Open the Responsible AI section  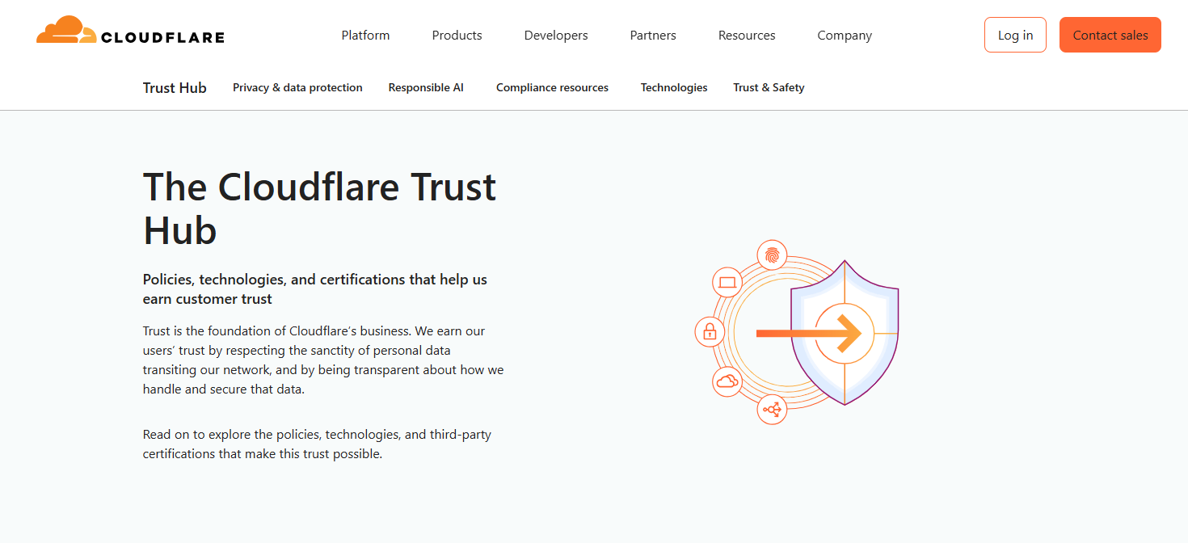point(426,87)
